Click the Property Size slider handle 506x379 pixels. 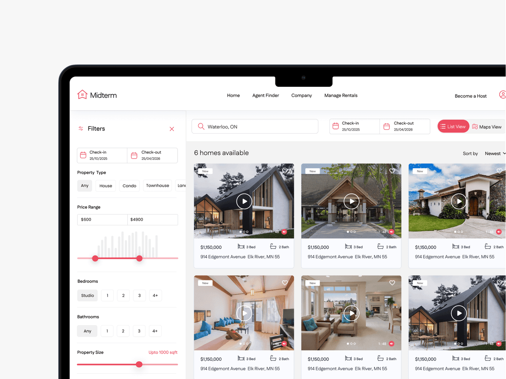[x=139, y=364]
